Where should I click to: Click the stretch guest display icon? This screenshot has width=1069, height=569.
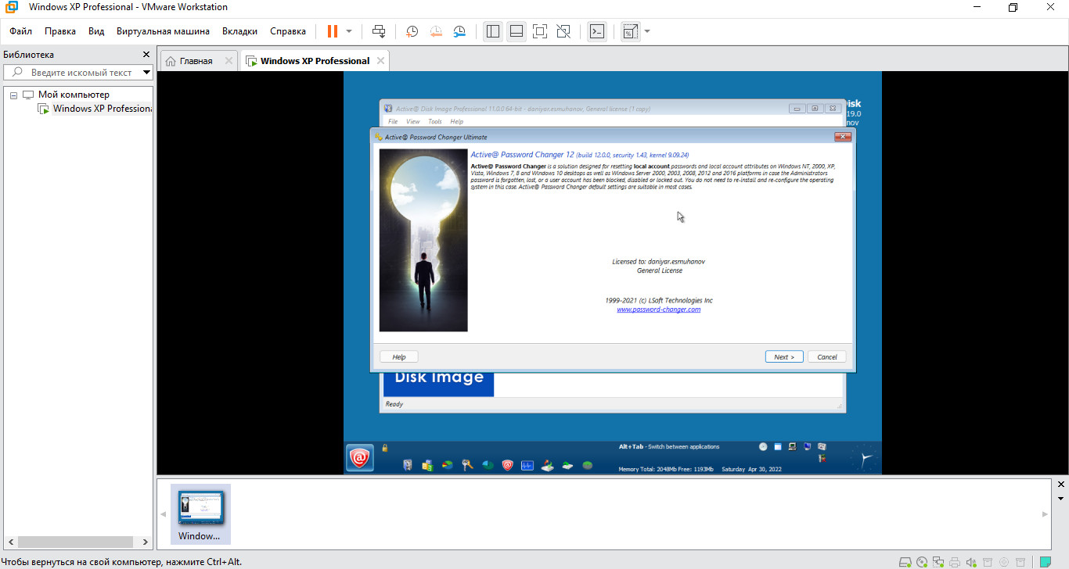[630, 31]
